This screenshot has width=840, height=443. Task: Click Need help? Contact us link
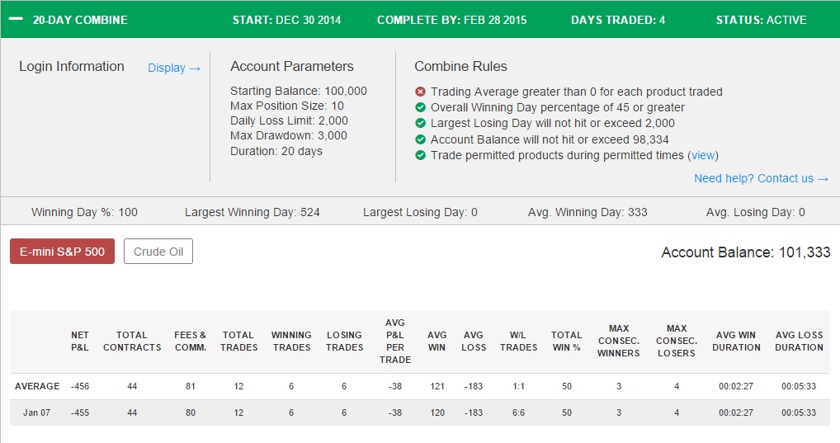click(x=762, y=178)
